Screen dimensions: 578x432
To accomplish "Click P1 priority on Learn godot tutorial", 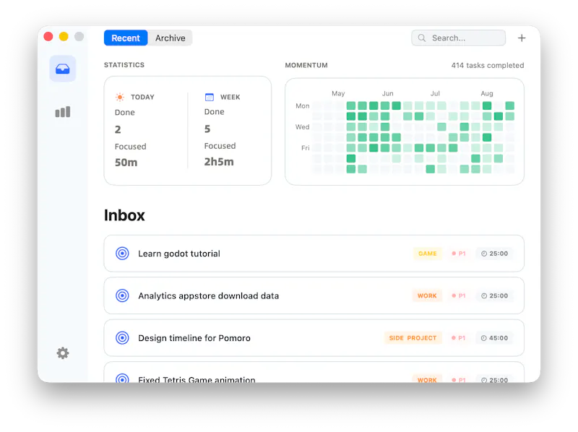I will 459,254.
